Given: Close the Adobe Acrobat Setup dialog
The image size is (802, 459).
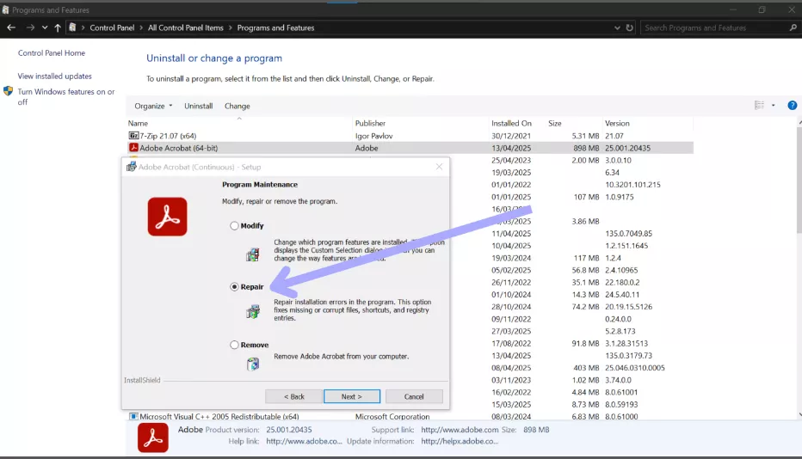Looking at the screenshot, I should [x=439, y=167].
